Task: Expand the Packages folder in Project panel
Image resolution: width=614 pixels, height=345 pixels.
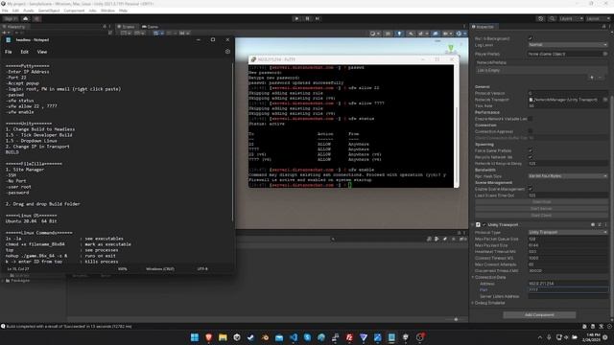Action: (x=3, y=281)
